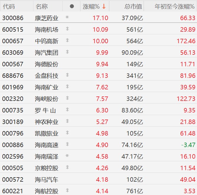The height and width of the screenshot is (195, 197).
Task: Open the stock code 600515 link
Action: pyautogui.click(x=12, y=30)
